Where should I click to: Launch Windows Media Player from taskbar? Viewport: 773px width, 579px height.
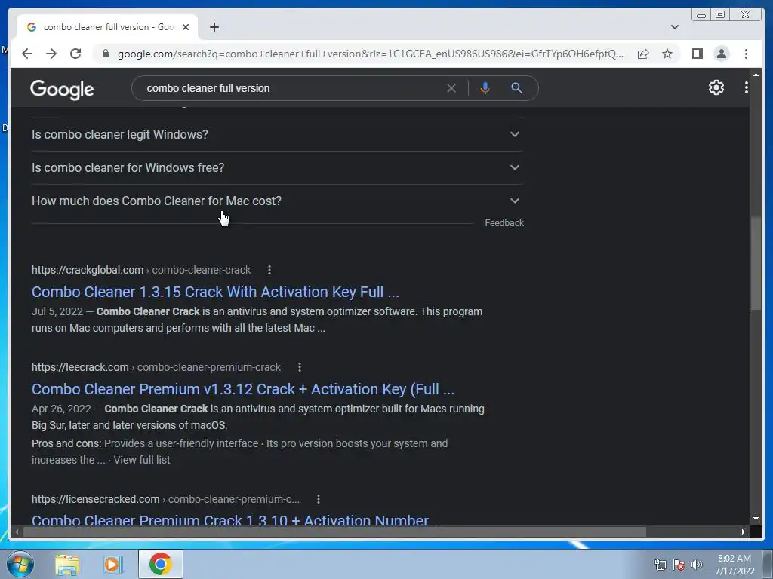(112, 564)
